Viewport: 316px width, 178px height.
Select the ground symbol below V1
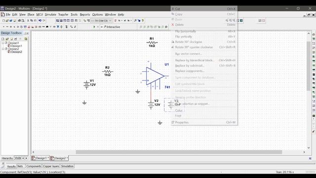(x=84, y=103)
